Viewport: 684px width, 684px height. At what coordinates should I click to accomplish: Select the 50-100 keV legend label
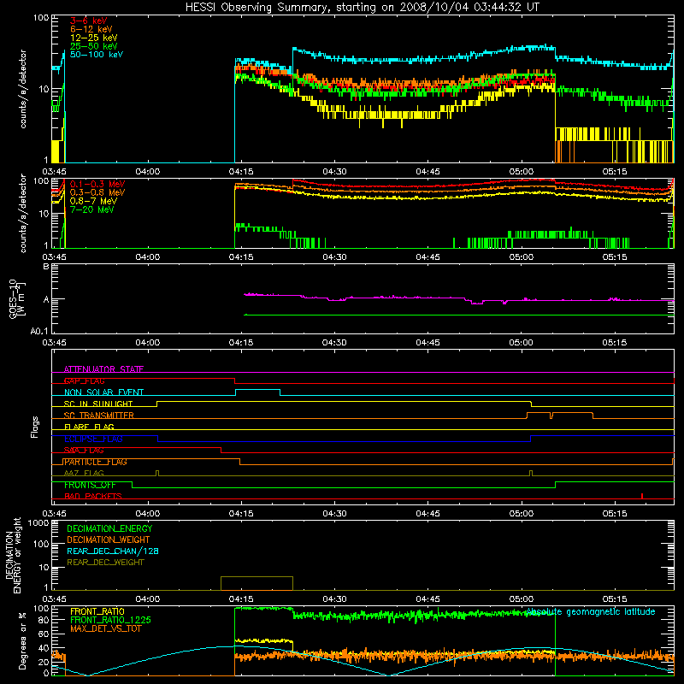pyautogui.click(x=97, y=55)
